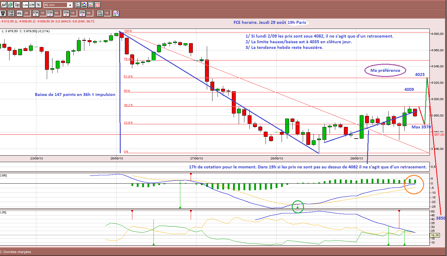Switch to line chart display
The height and width of the screenshot is (256, 447).
4,5
